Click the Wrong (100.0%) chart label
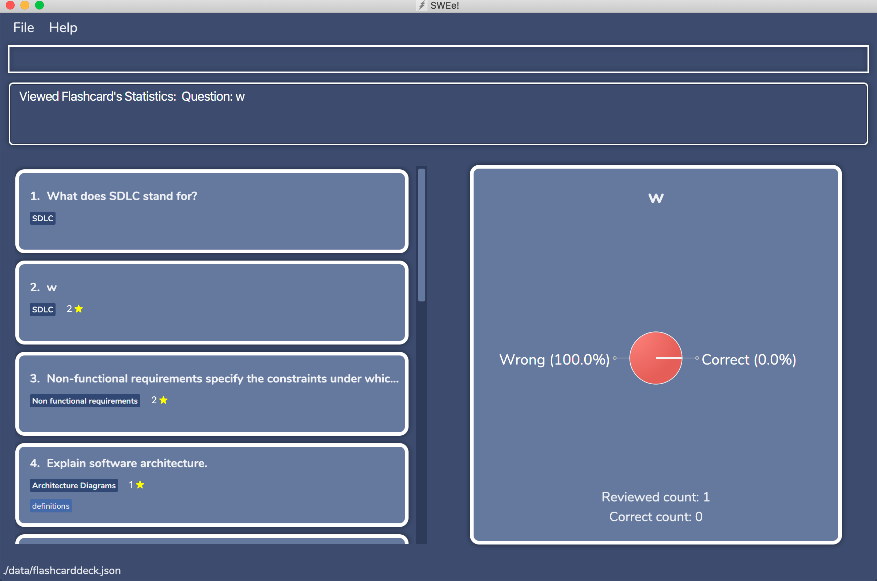Screen dimensions: 877x581 click(554, 359)
